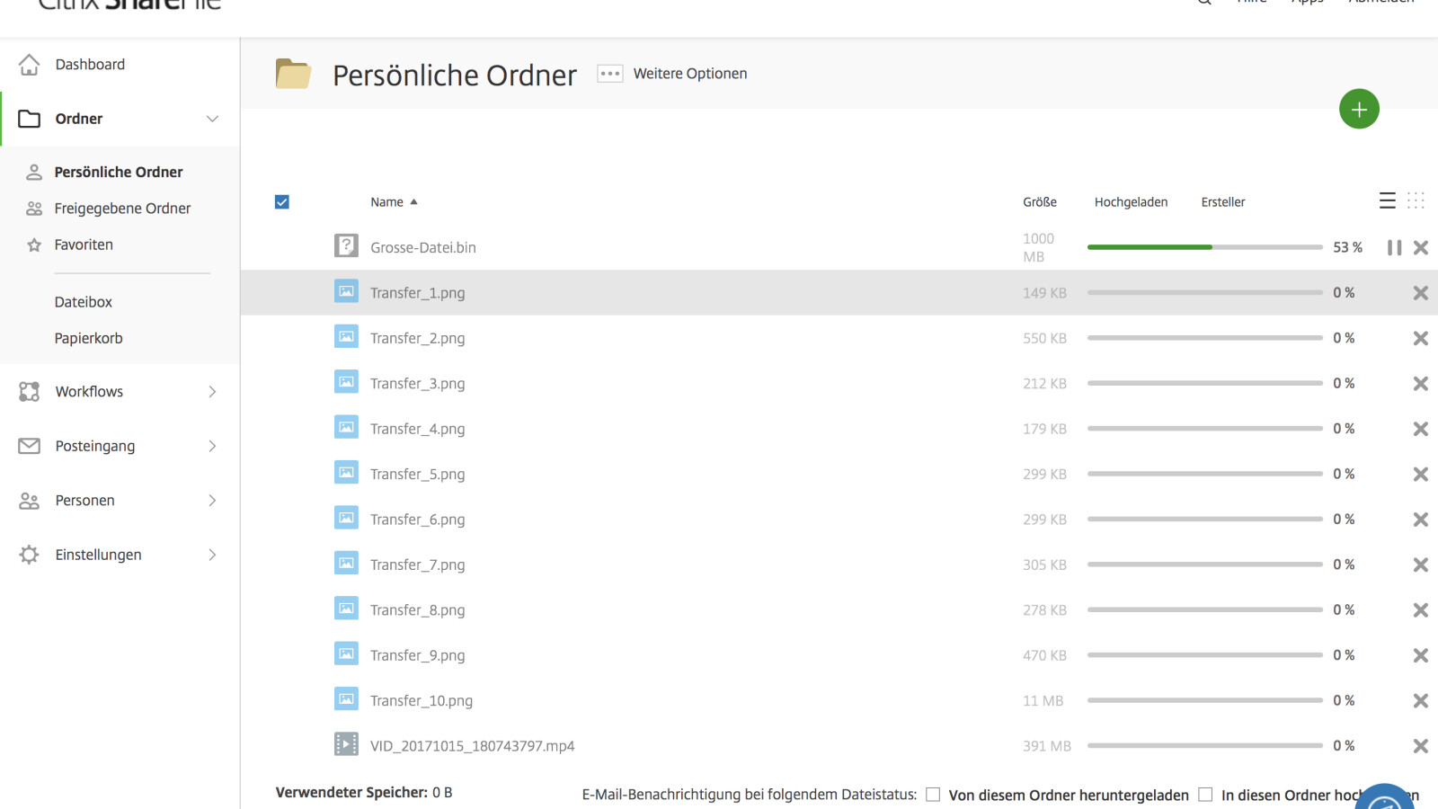The image size is (1438, 809).
Task: Click the Grosse-Datei.bin upload progress bar
Action: click(x=1204, y=247)
